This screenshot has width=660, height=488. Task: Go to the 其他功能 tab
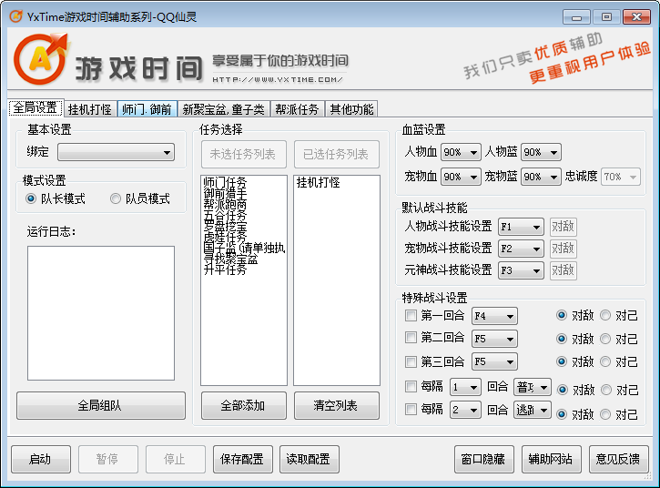tap(350, 109)
